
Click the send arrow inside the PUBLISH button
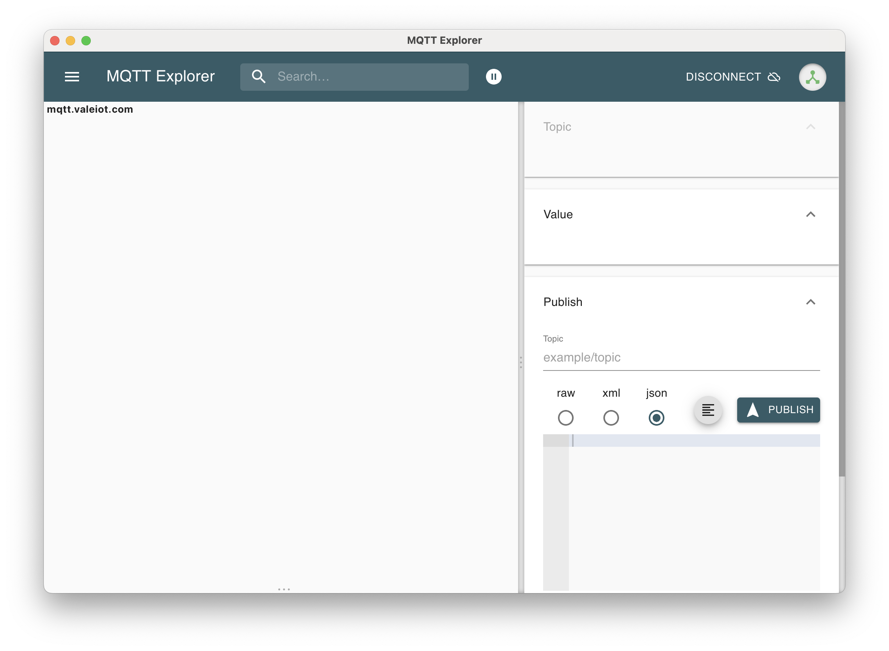tap(754, 410)
